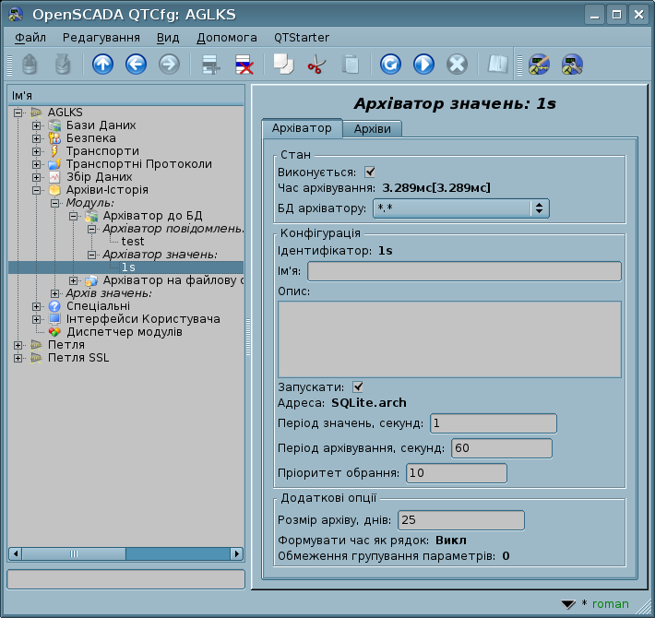Viewport: 655px width, 618px height.
Task: Open the manual book icon
Action: (x=498, y=65)
